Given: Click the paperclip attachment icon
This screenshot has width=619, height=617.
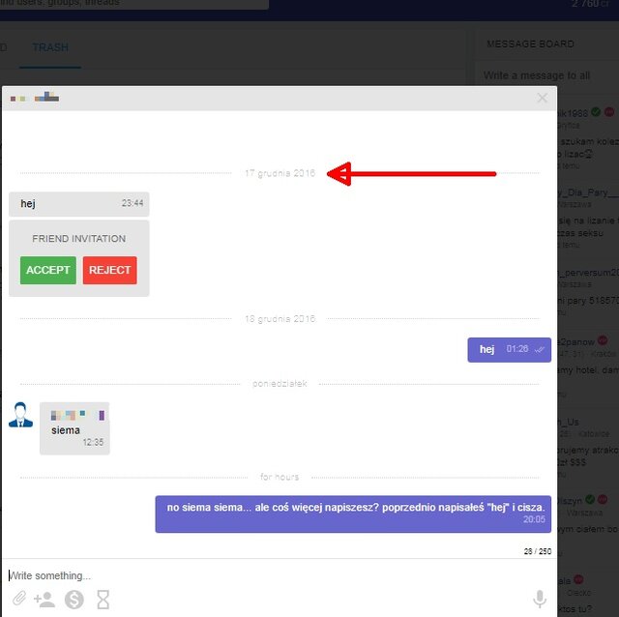Looking at the screenshot, I should click(18, 600).
